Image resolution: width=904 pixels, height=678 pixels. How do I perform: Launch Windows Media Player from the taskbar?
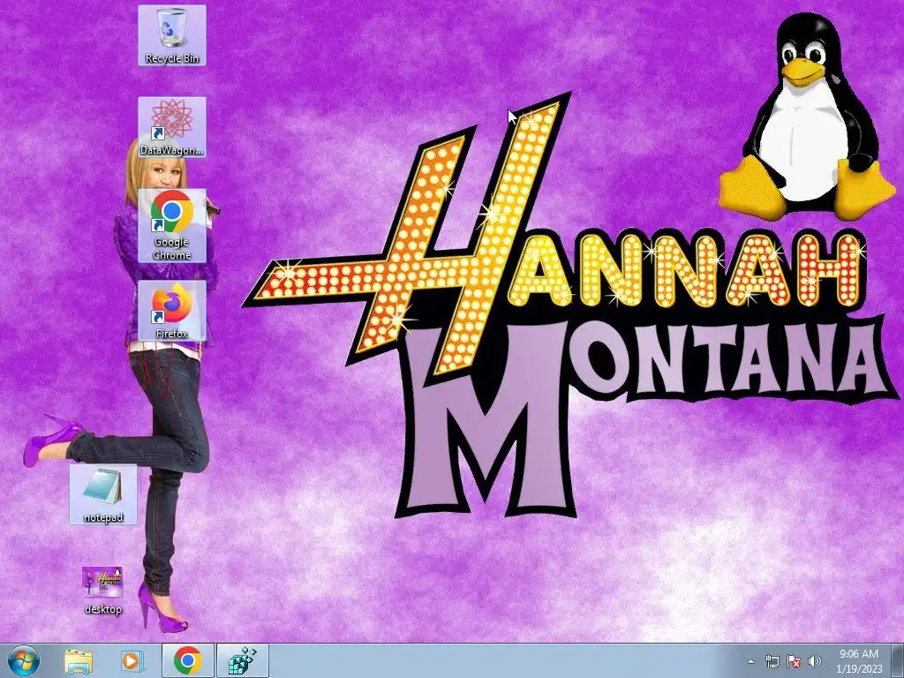pyautogui.click(x=132, y=660)
